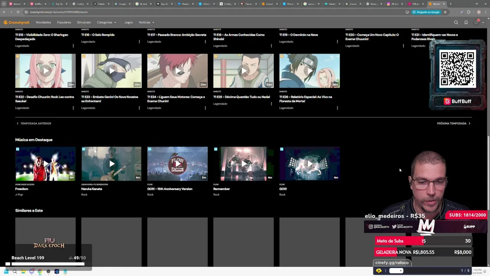This screenshot has height=276, width=490.
Task: Open T1 E16 O Selo Rompido title
Action: (98, 35)
